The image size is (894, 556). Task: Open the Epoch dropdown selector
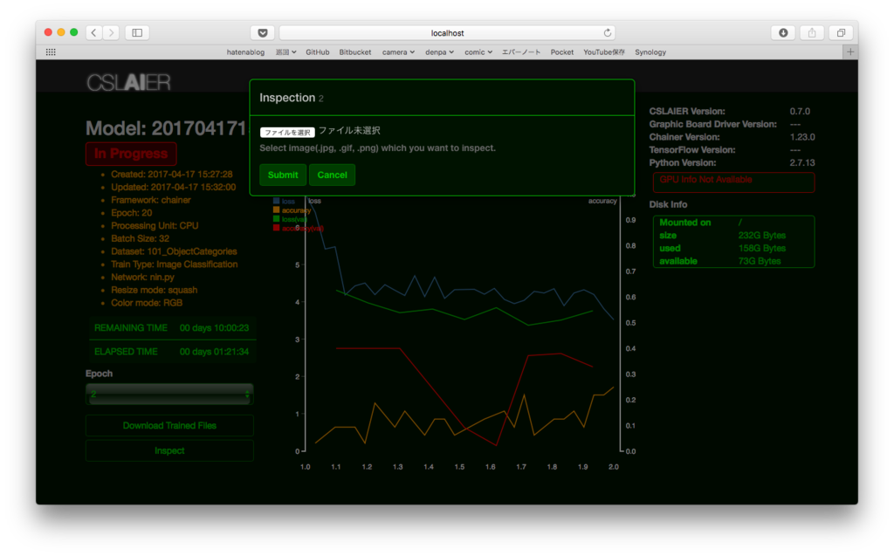[169, 394]
